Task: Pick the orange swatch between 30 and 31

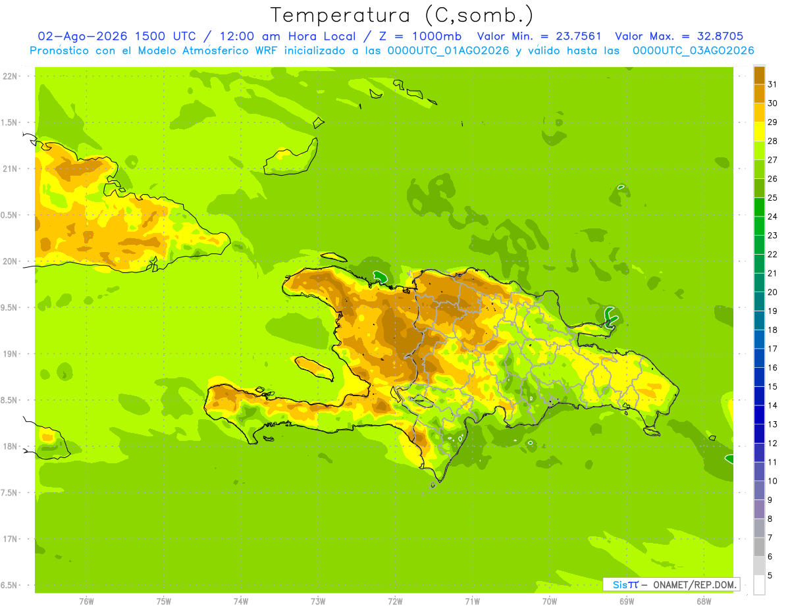Action: click(x=759, y=93)
